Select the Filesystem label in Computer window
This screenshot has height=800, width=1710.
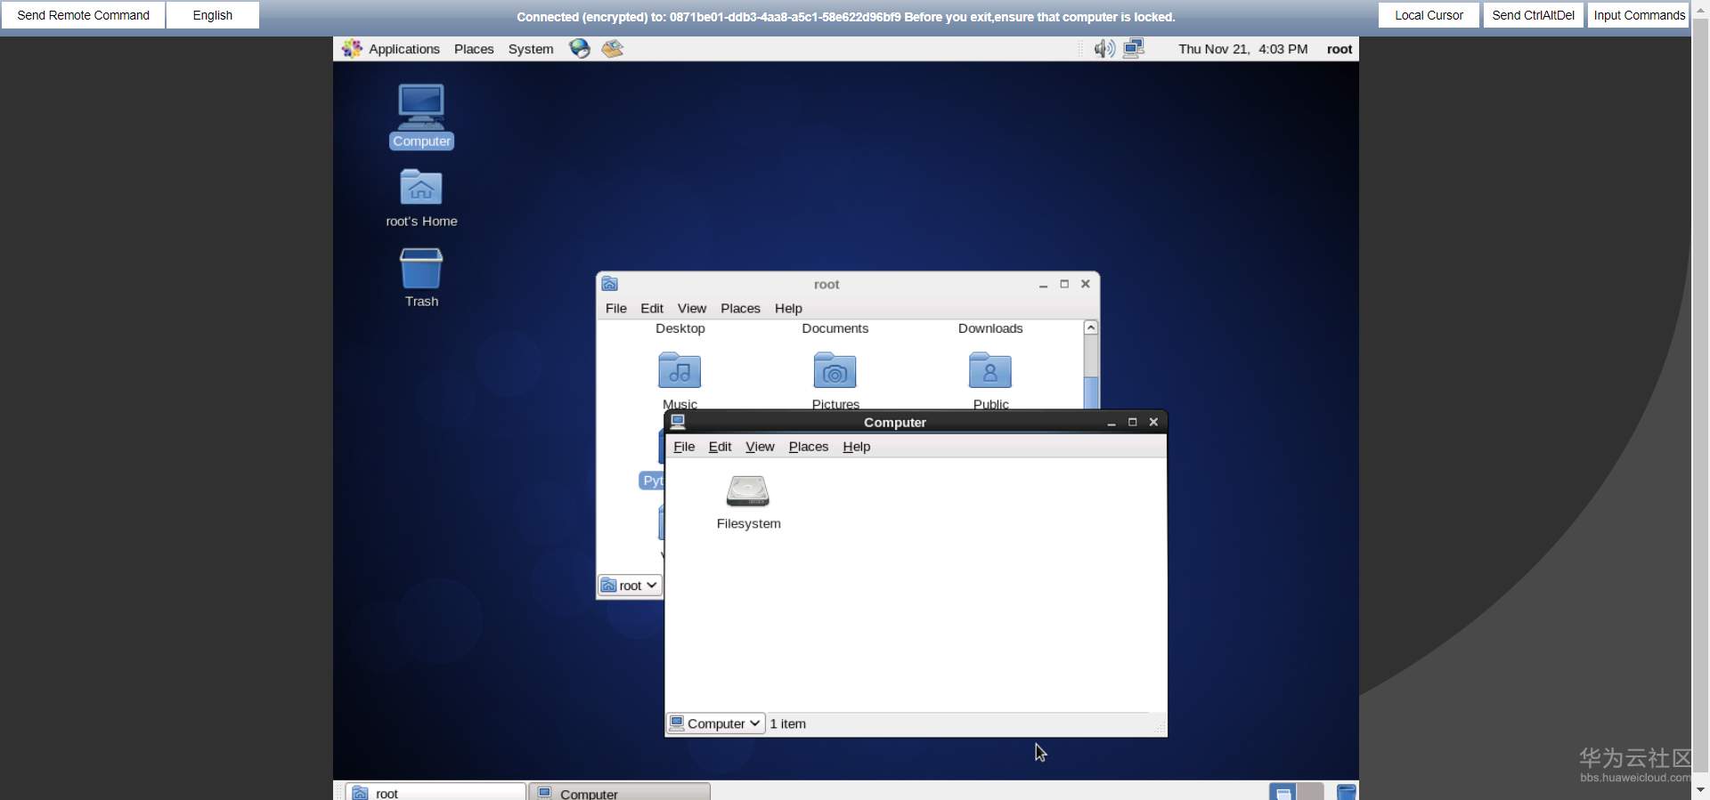coord(748,524)
